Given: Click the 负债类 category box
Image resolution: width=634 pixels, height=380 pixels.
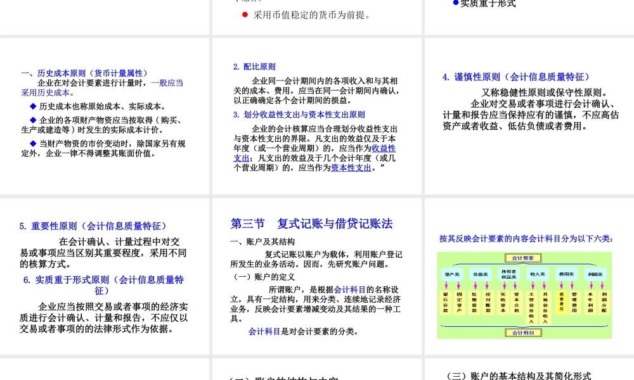Looking at the screenshot, I should pos(479,274).
